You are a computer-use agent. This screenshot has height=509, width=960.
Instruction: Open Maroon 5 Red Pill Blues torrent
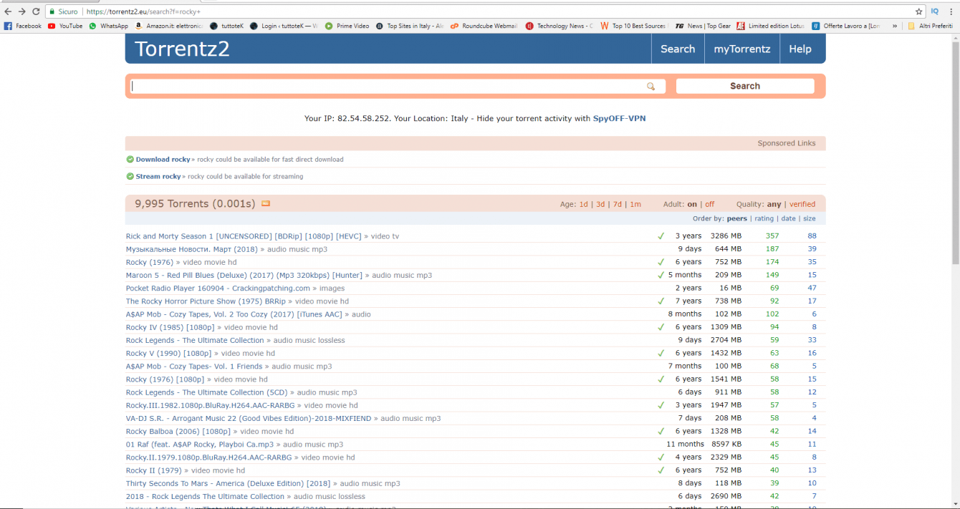(244, 275)
